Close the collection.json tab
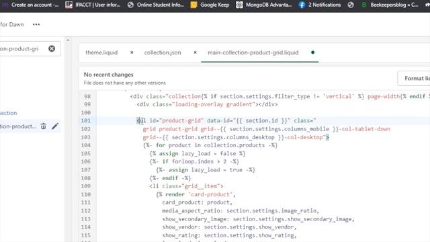430x242 pixels. pos(195,52)
